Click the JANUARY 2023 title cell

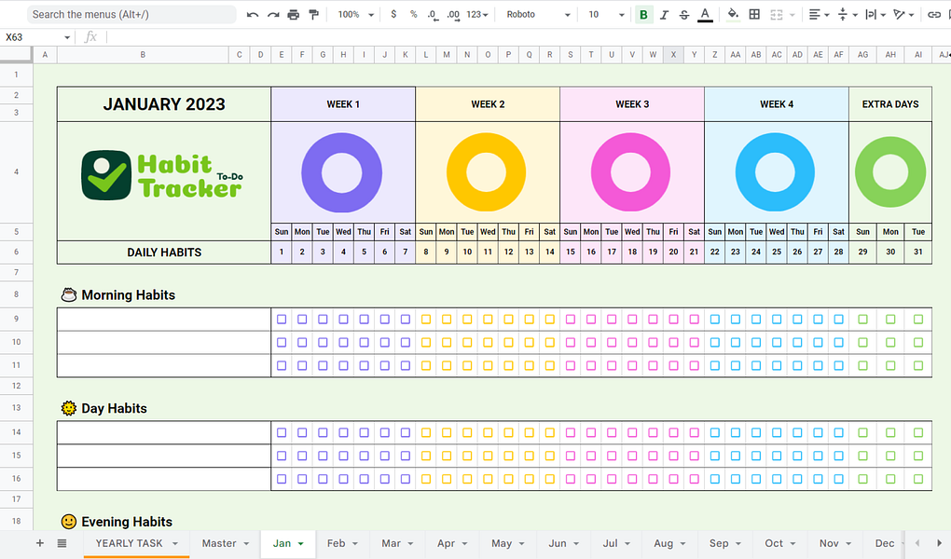(x=164, y=104)
